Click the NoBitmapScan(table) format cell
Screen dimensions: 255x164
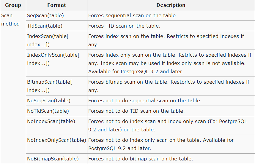click(x=53, y=159)
